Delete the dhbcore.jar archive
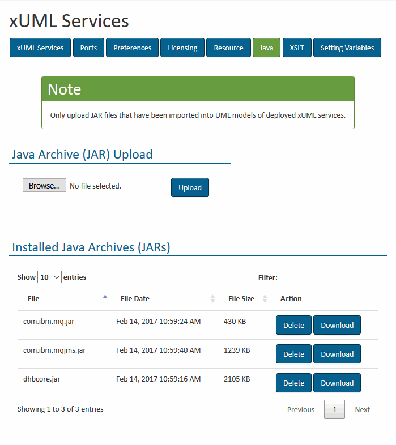 (x=293, y=383)
